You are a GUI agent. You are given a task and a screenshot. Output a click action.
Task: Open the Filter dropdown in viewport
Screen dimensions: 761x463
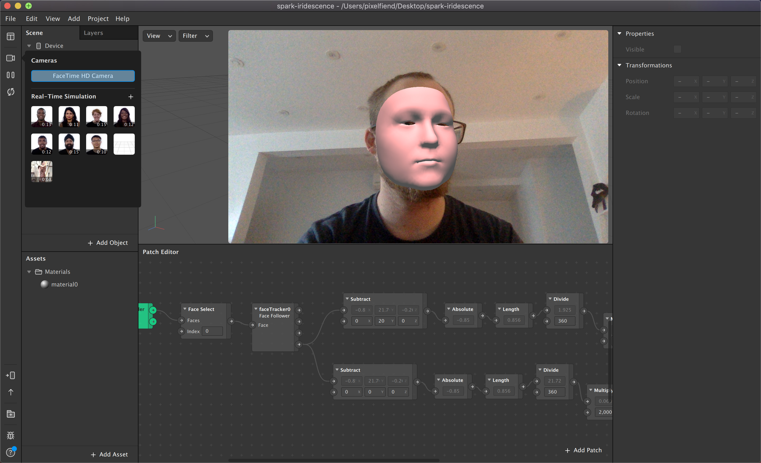(196, 36)
